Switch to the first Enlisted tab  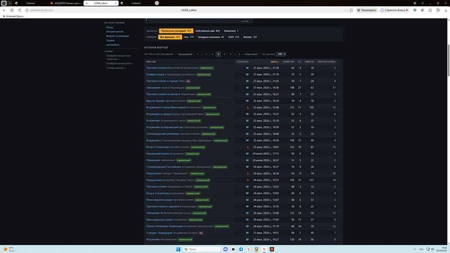tap(31, 3)
